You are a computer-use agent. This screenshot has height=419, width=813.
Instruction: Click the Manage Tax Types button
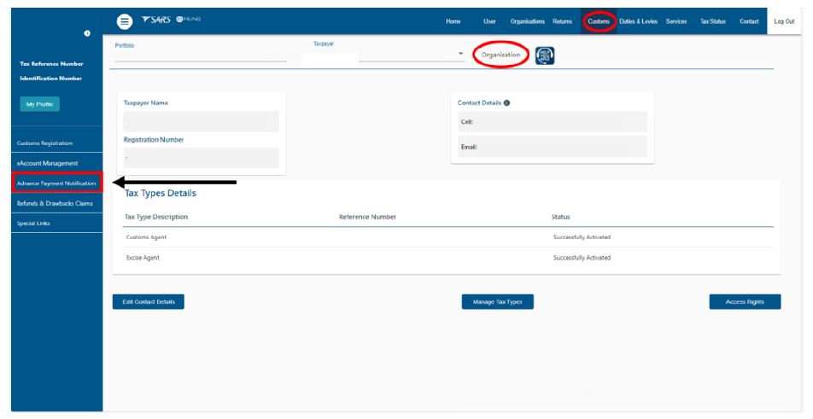click(498, 302)
